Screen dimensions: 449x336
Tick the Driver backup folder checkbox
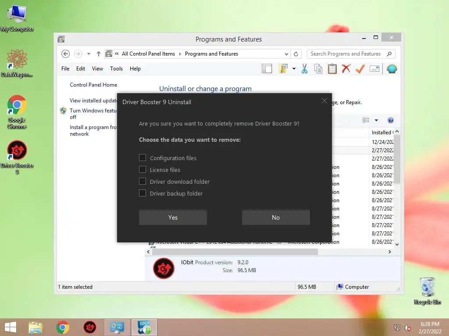point(143,193)
